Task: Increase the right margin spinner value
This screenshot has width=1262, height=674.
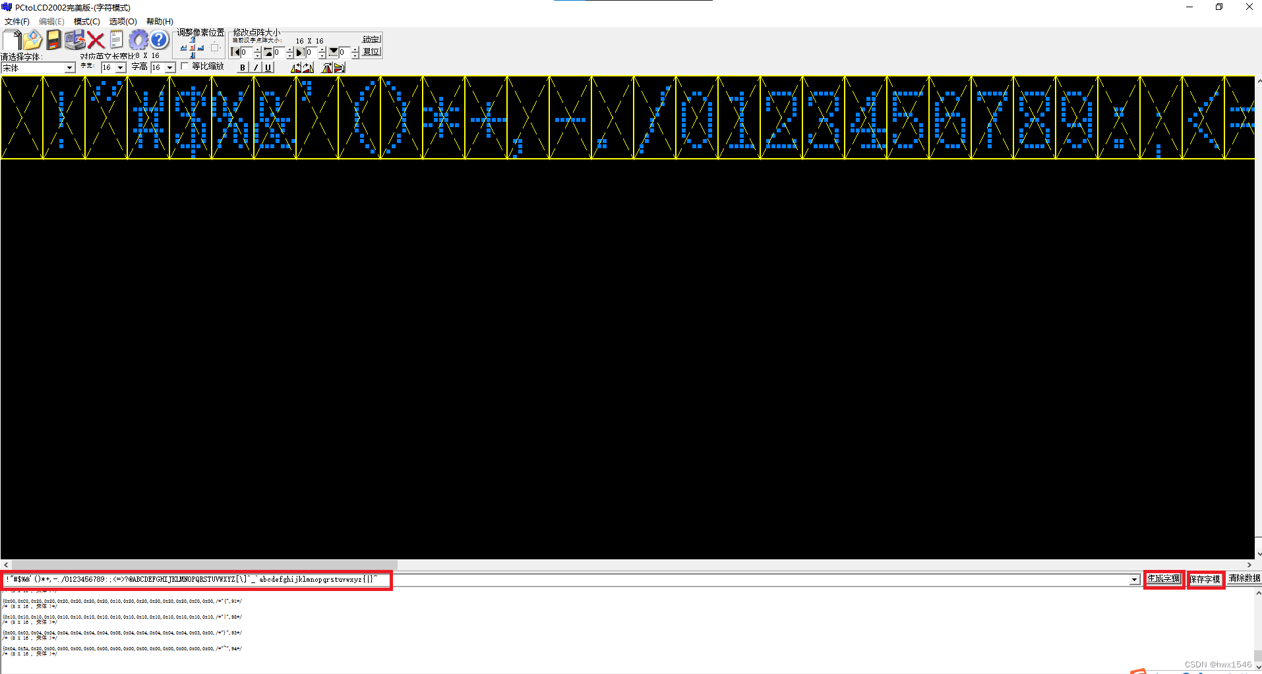Action: coord(322,49)
